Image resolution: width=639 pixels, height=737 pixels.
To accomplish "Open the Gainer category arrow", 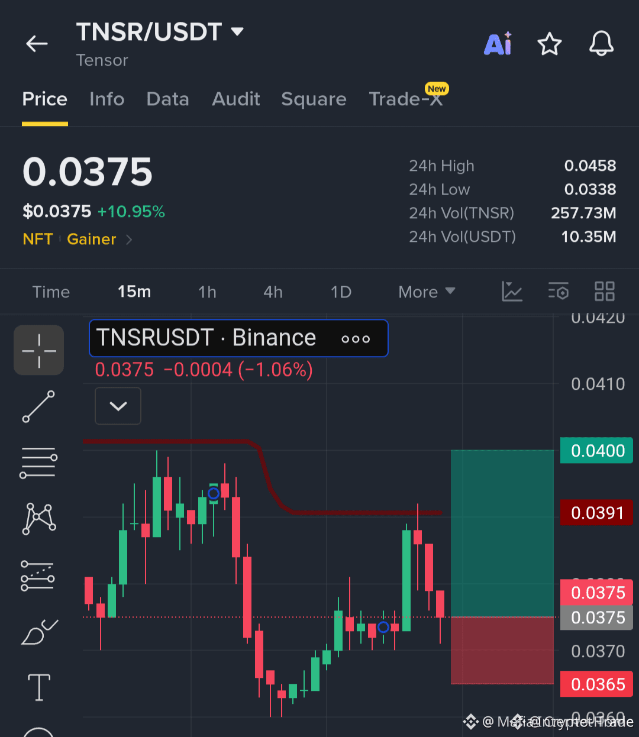I will tap(129, 240).
